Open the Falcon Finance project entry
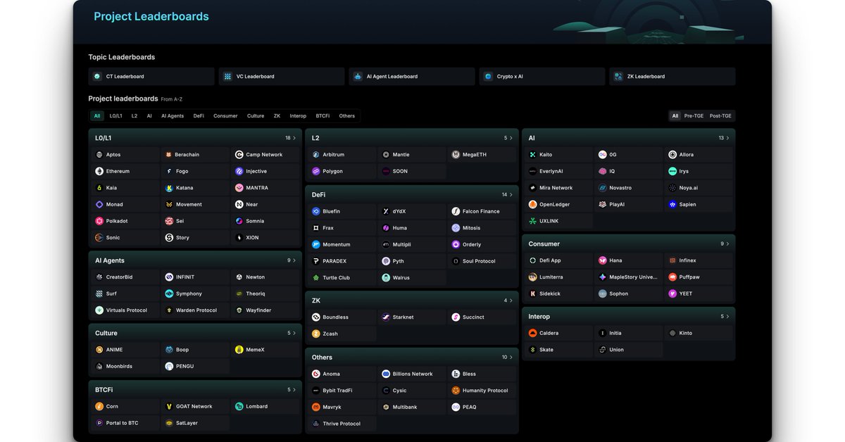 tap(482, 211)
